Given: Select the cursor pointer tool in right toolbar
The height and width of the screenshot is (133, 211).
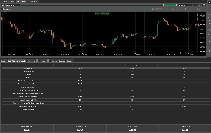Looking at the screenshot, I should [209, 2].
